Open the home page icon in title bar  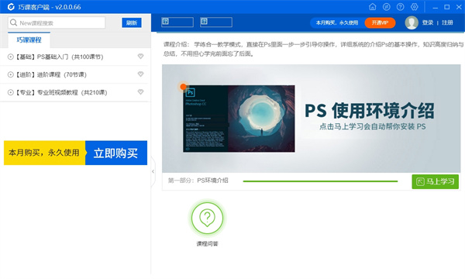pos(373,6)
